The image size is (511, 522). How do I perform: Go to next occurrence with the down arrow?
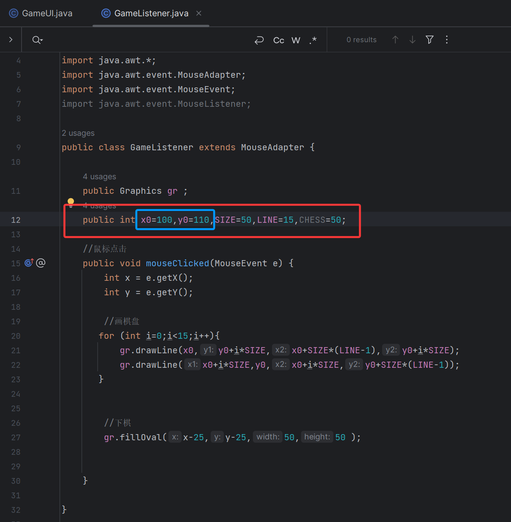[412, 40]
